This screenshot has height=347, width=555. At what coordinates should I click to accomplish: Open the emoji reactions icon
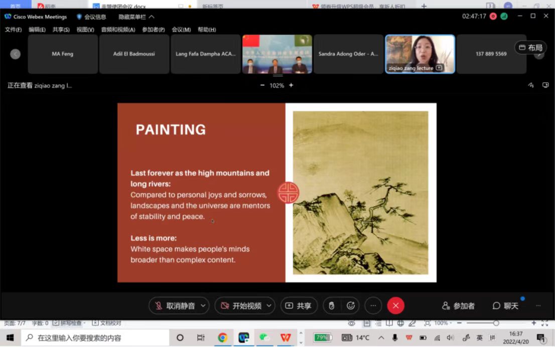(x=351, y=305)
